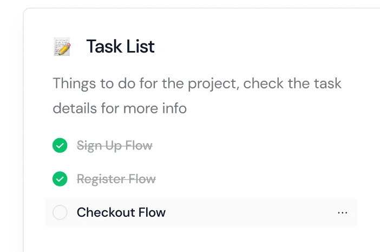
Task: Select the Register Flow task label
Action: (116, 179)
